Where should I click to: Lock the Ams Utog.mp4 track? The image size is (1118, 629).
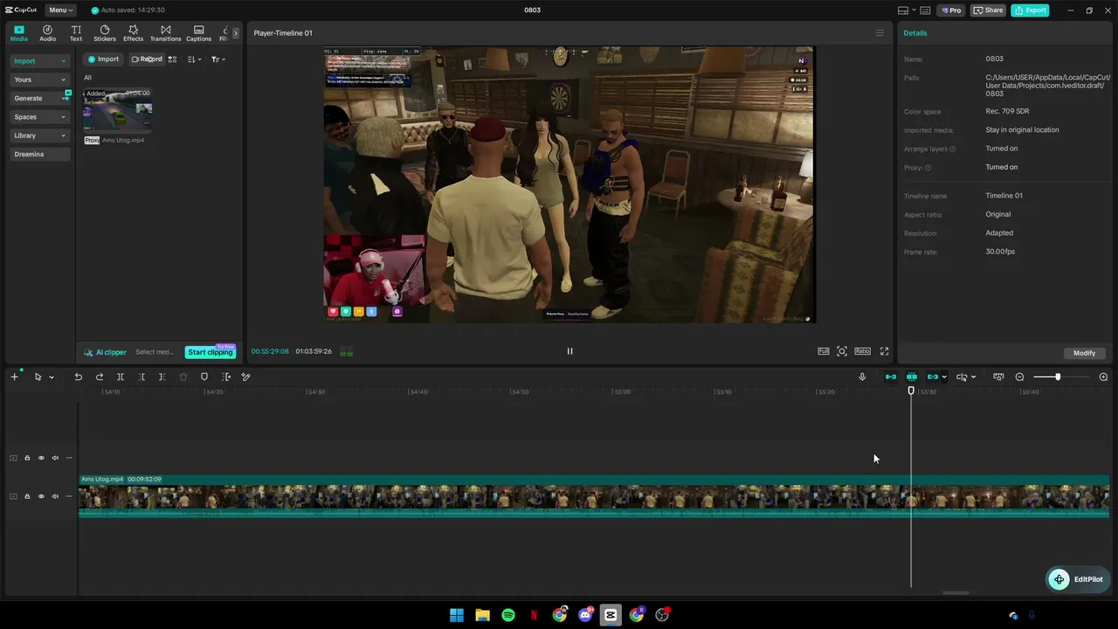27,496
